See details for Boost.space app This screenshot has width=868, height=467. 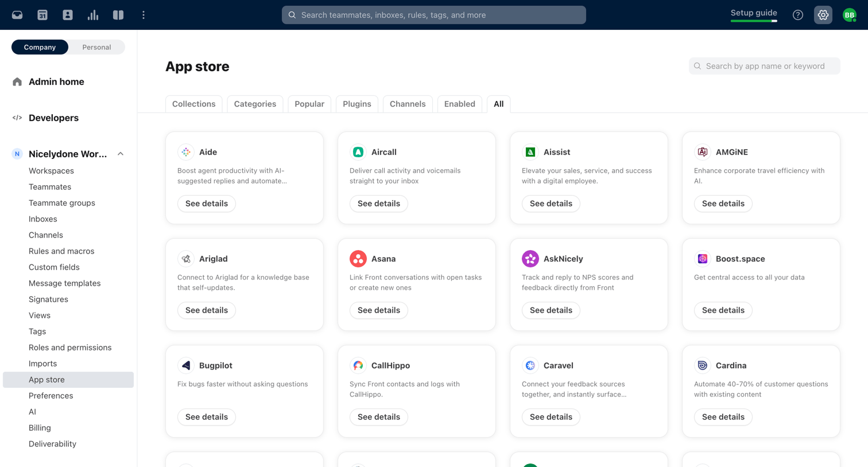coord(723,310)
